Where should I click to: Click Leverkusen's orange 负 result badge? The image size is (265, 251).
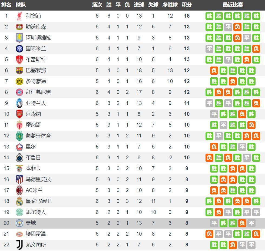[x=237, y=27]
